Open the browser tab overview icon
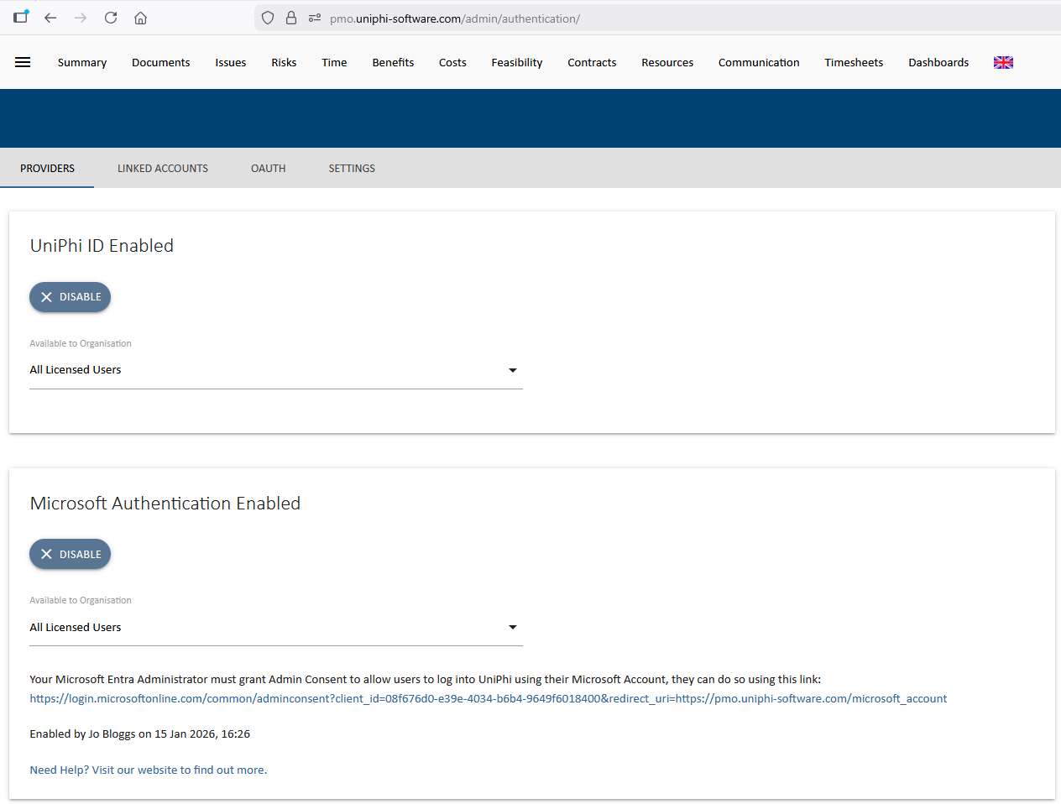The width and height of the screenshot is (1061, 804). (21, 17)
